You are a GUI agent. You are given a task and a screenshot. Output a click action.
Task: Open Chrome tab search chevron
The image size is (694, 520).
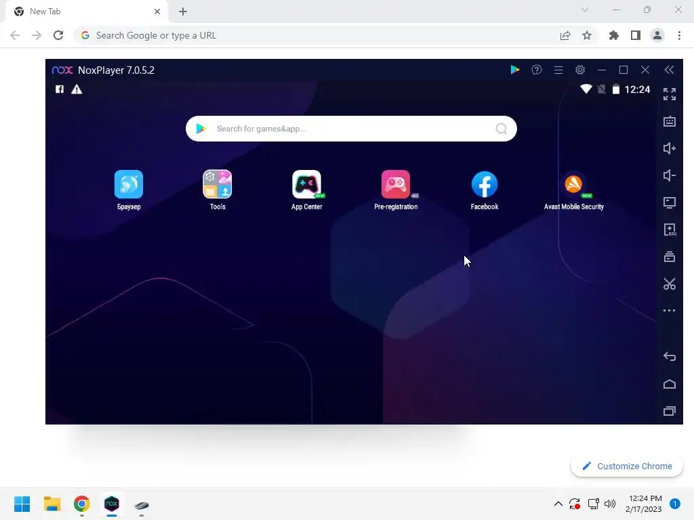[585, 9]
